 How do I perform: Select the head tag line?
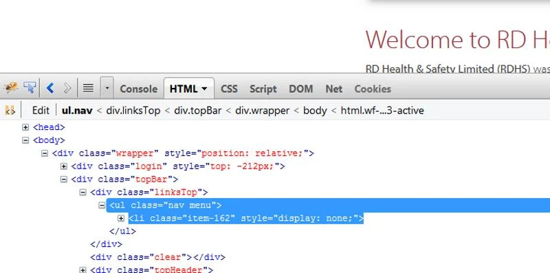point(49,127)
